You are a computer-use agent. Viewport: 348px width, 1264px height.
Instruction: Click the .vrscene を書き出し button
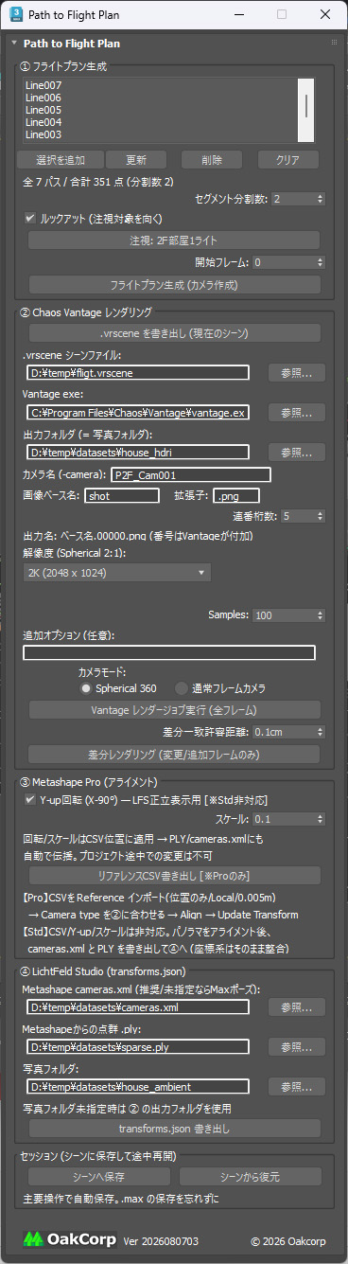(x=175, y=333)
